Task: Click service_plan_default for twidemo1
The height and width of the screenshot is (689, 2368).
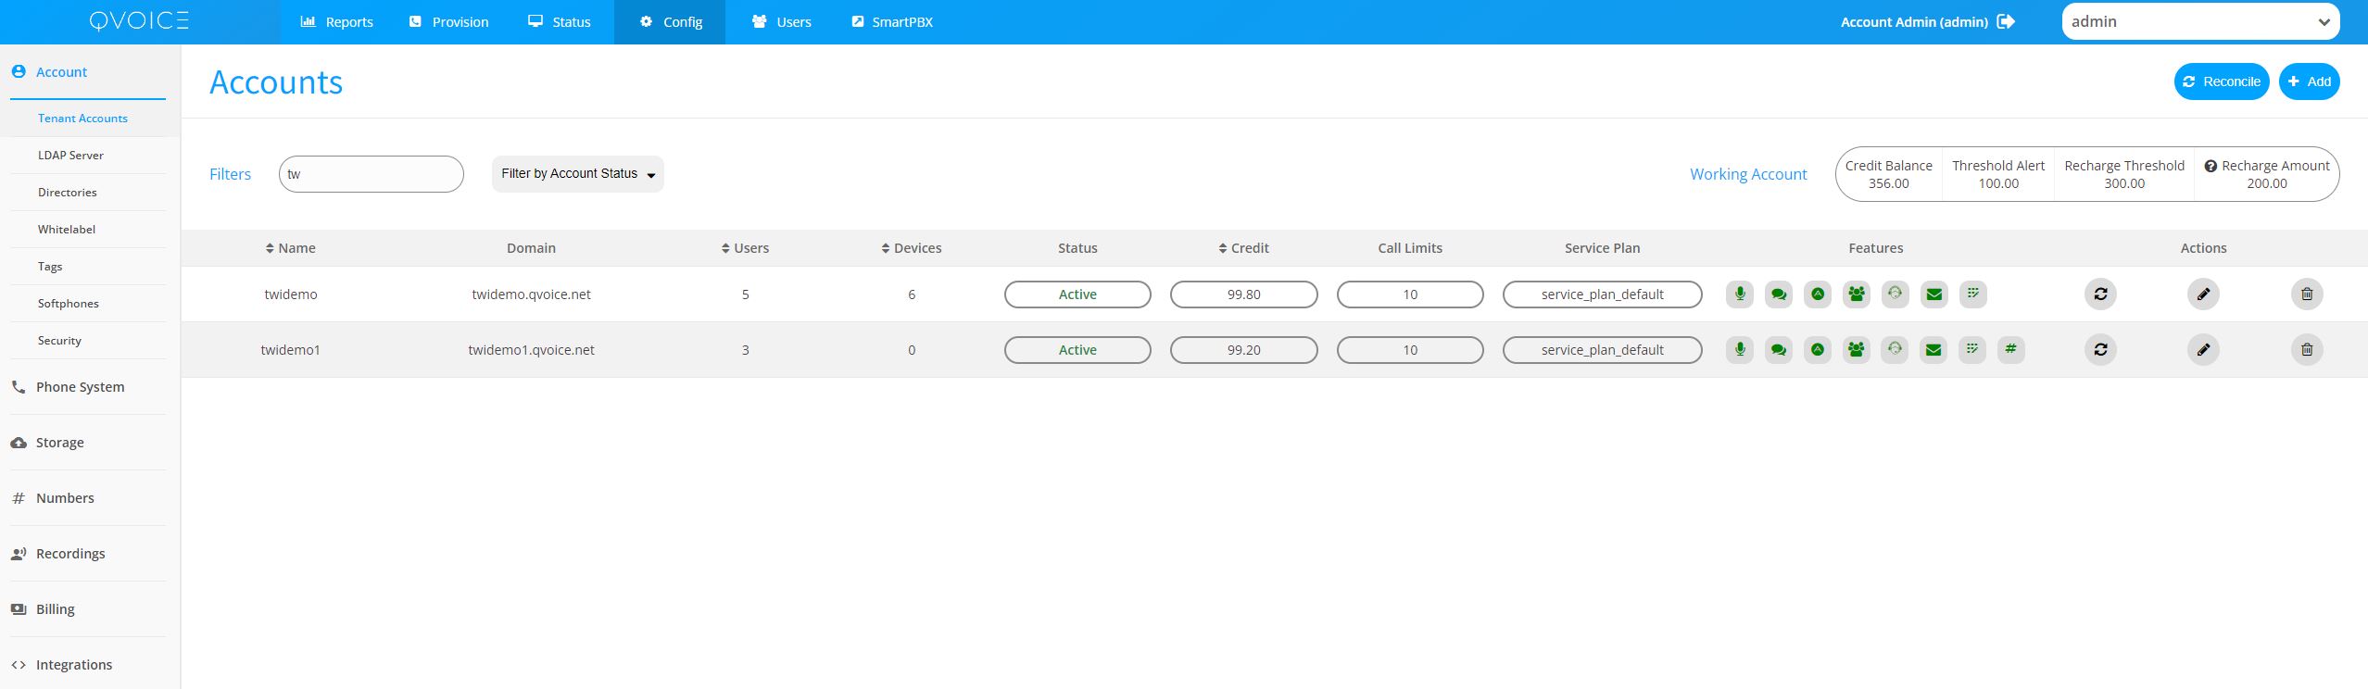Action: (x=1603, y=350)
